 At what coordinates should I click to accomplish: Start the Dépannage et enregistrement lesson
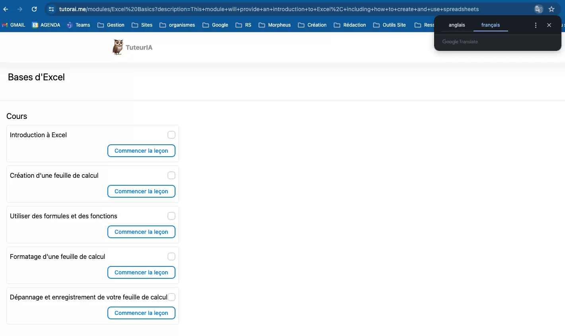[x=141, y=313]
